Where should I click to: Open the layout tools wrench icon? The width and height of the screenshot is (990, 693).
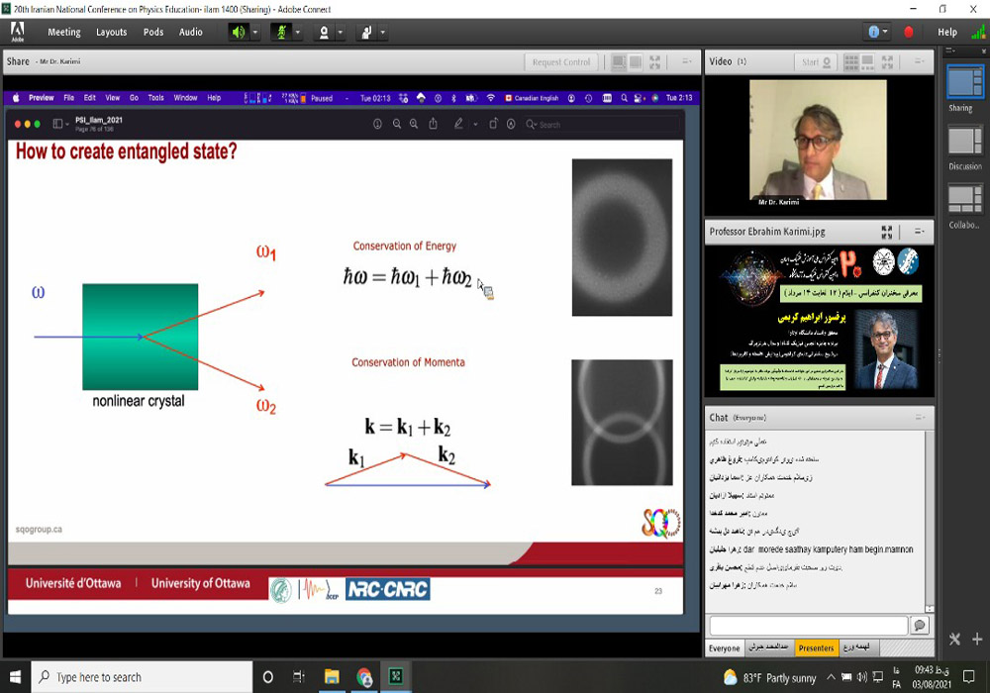[954, 640]
